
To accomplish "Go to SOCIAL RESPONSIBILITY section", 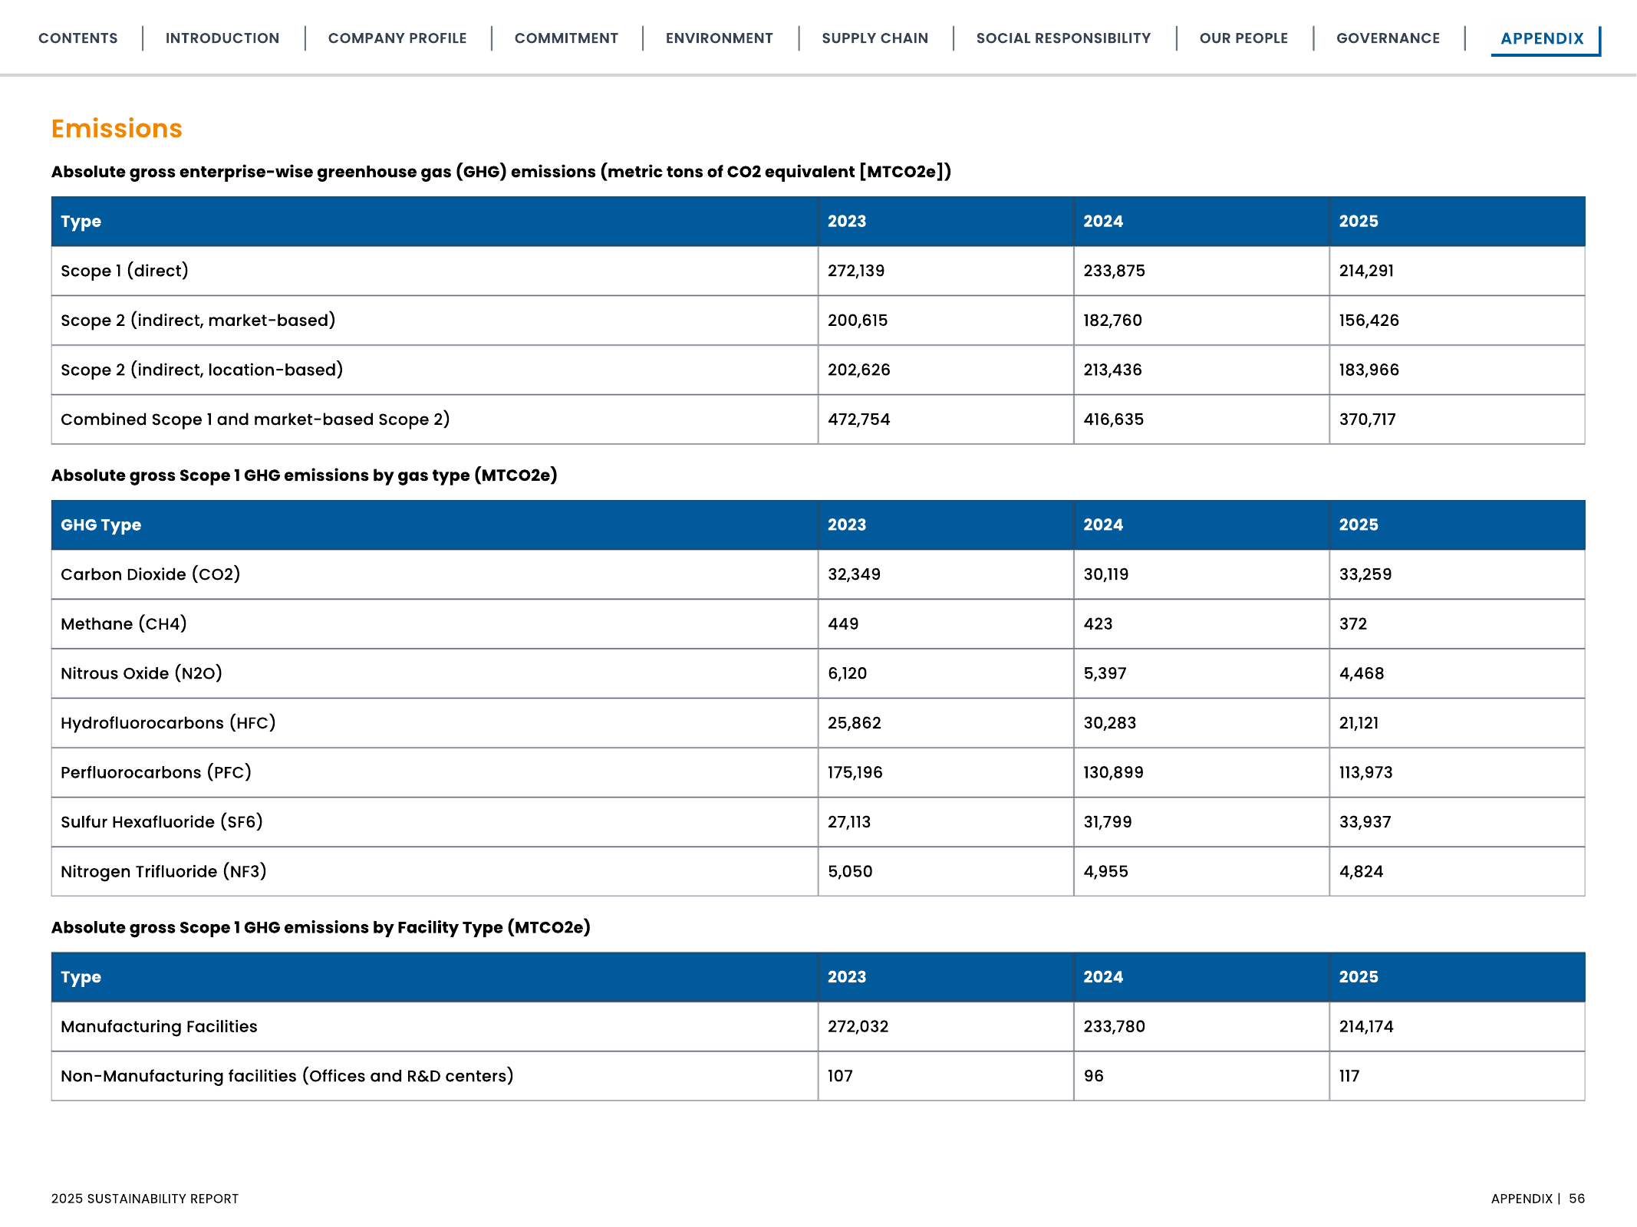I will (1063, 38).
